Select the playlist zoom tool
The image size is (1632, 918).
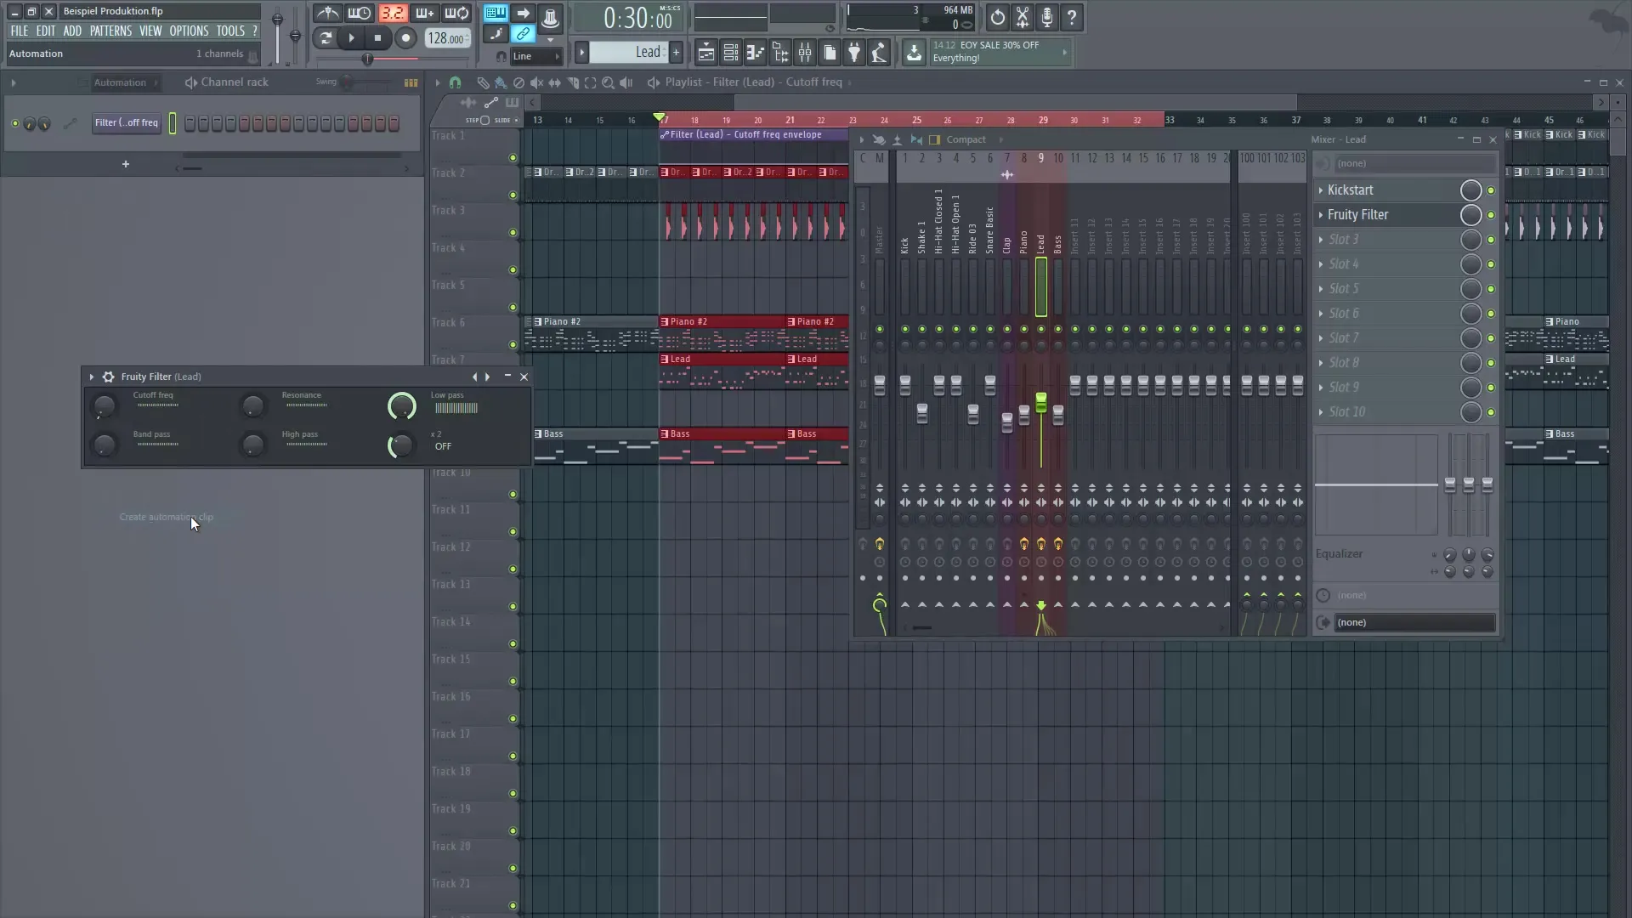tap(608, 82)
